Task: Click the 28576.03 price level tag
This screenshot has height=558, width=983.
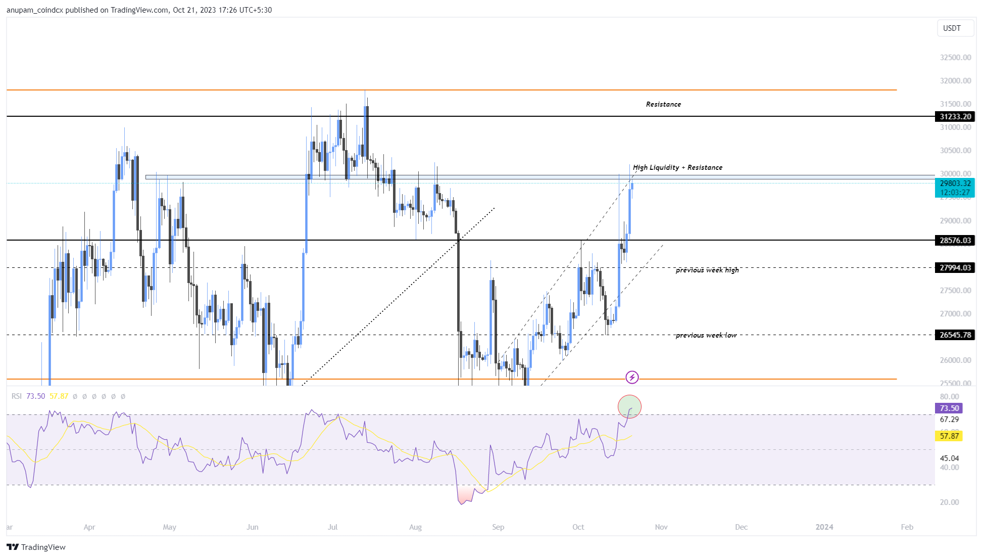Action: point(955,241)
